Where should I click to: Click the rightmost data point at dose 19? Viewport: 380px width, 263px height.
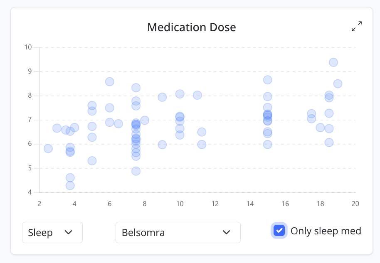coord(338,84)
